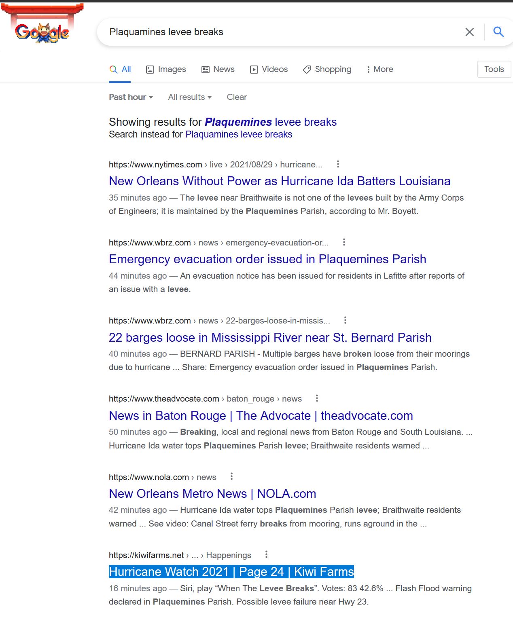The width and height of the screenshot is (513, 626).
Task: Open New Orleans Metro News NOLA.com link
Action: [x=212, y=493]
